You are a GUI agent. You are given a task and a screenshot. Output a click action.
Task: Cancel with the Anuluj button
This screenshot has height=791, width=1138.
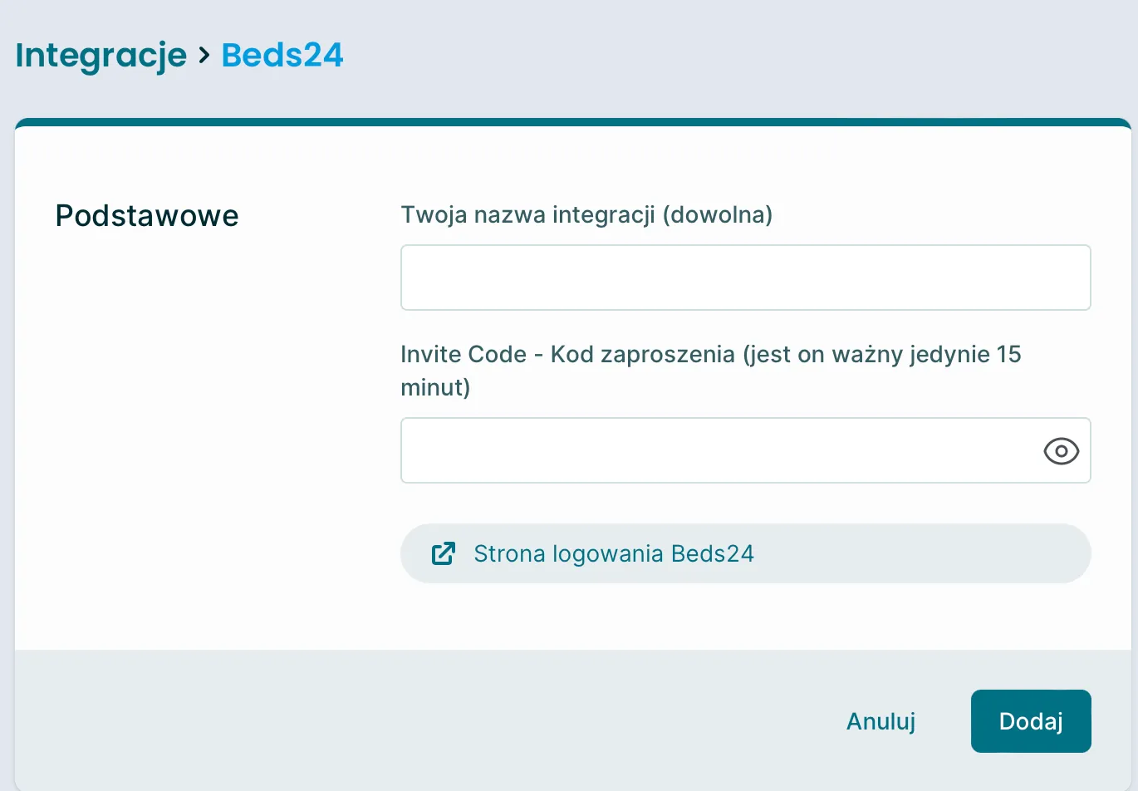coord(880,721)
